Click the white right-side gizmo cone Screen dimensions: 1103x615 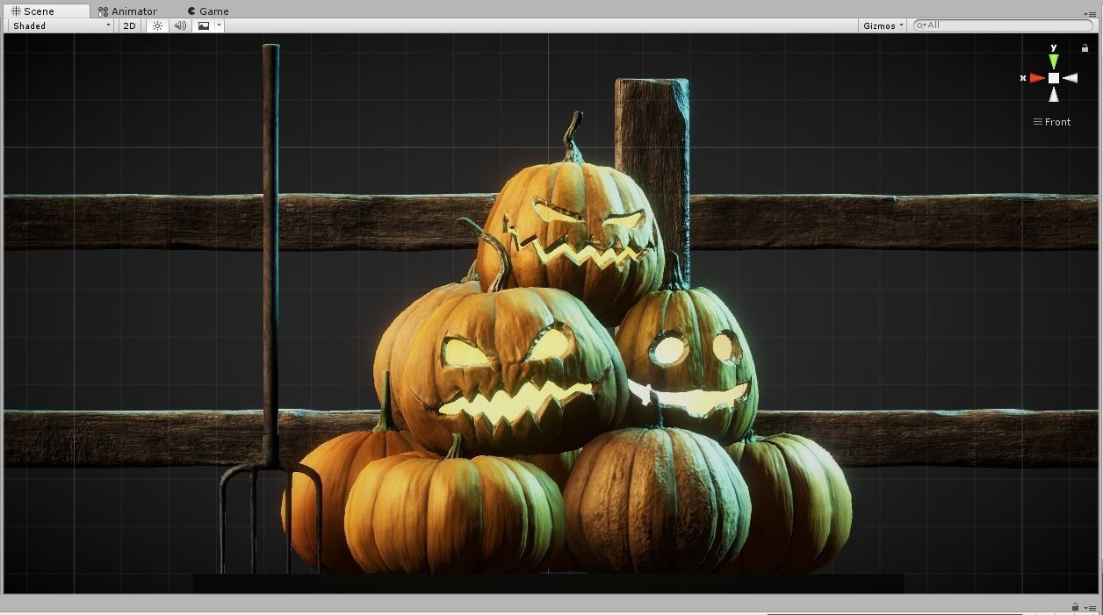[x=1070, y=78]
